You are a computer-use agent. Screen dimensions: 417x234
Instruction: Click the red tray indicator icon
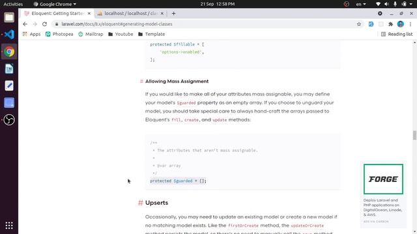(346, 4)
